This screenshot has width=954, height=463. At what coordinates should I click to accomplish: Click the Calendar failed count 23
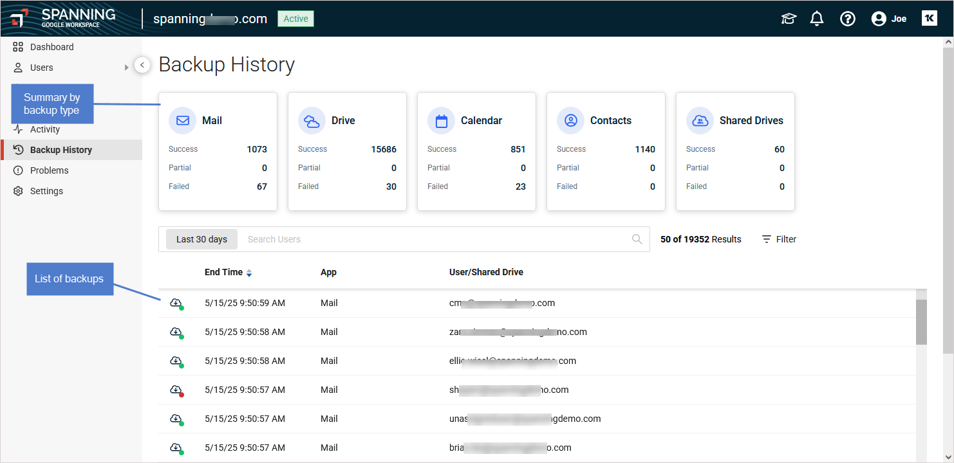tap(521, 186)
